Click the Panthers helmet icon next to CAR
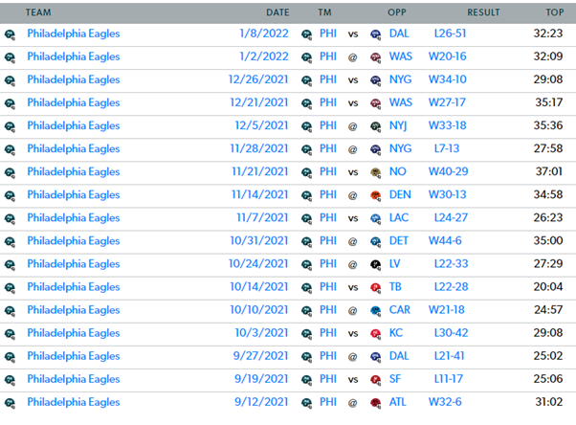576x425 pixels. point(375,311)
